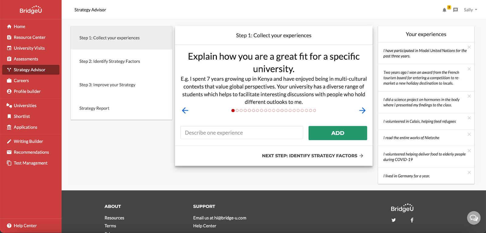Select Step 1: Collect your experiences tab
486x233 pixels.
(x=122, y=38)
